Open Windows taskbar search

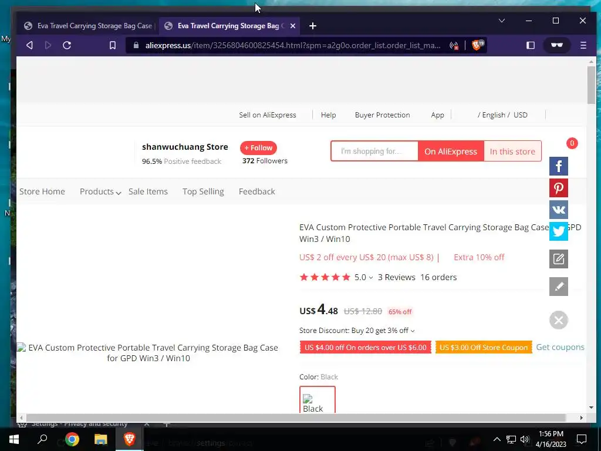pyautogui.click(x=42, y=439)
